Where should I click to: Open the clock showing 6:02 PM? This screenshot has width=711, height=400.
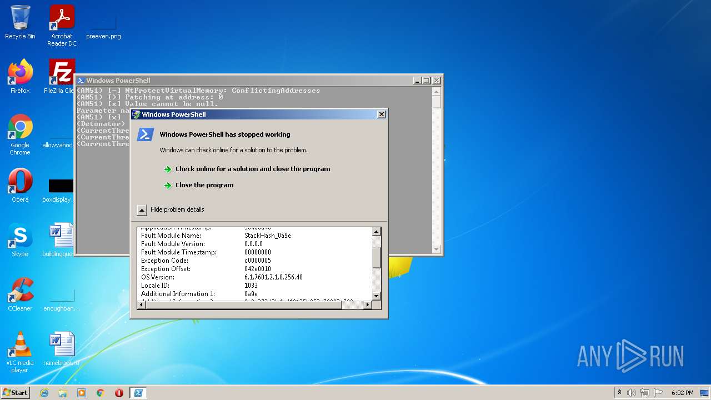point(682,393)
